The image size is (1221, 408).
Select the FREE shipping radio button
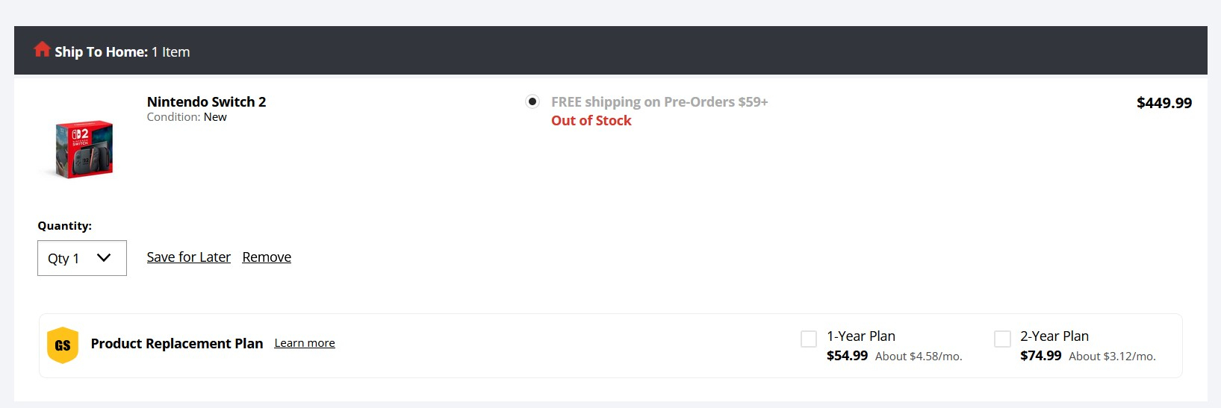(532, 101)
